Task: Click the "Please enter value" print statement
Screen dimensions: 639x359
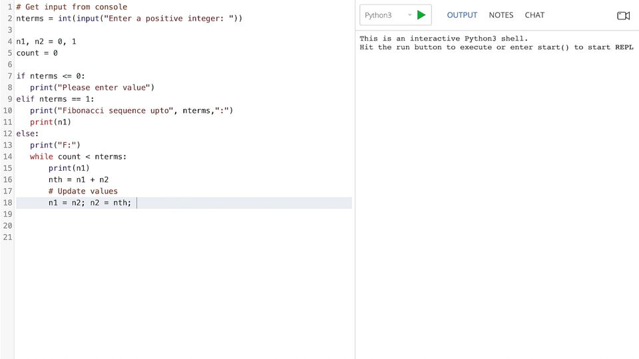Action: [92, 87]
